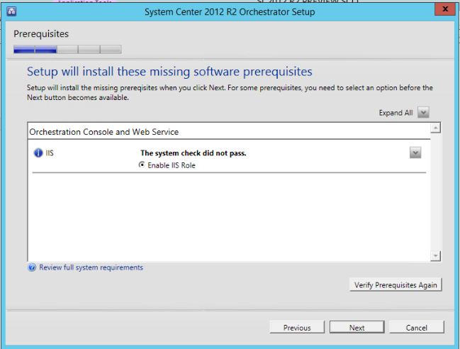Close the Orchestrator Setup window
460x349 pixels.
pyautogui.click(x=442, y=11)
